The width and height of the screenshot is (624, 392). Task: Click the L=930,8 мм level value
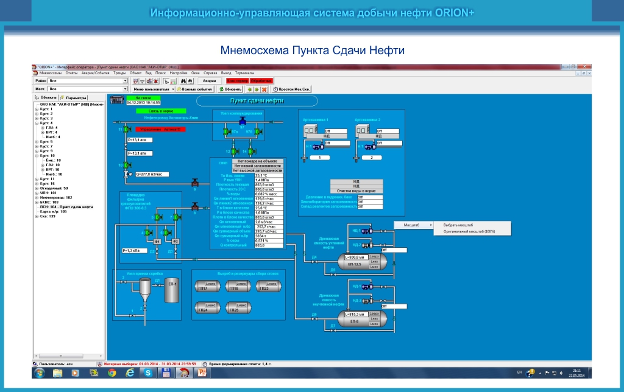356,257
